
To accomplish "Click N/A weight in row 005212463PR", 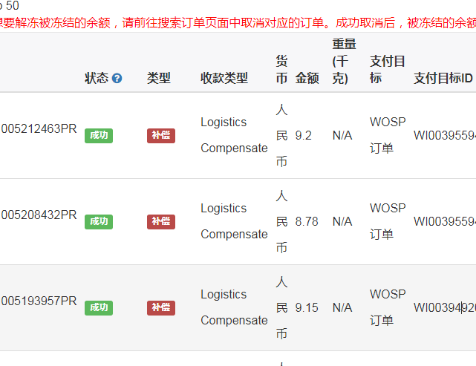I will pos(342,136).
